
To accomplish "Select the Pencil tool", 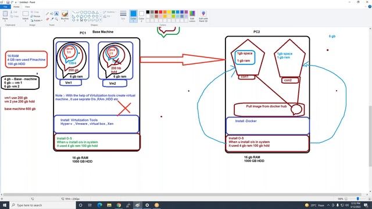I will point(47,14).
